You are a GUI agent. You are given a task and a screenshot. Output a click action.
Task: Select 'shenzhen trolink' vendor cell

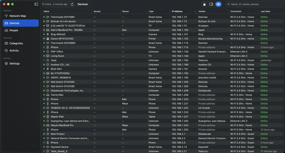click(x=207, y=78)
